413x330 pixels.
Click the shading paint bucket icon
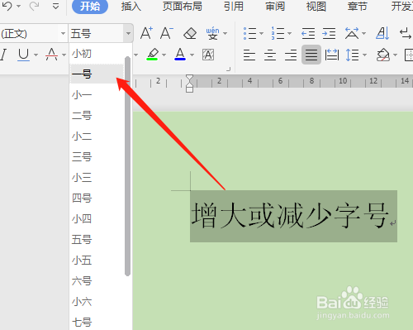383,55
